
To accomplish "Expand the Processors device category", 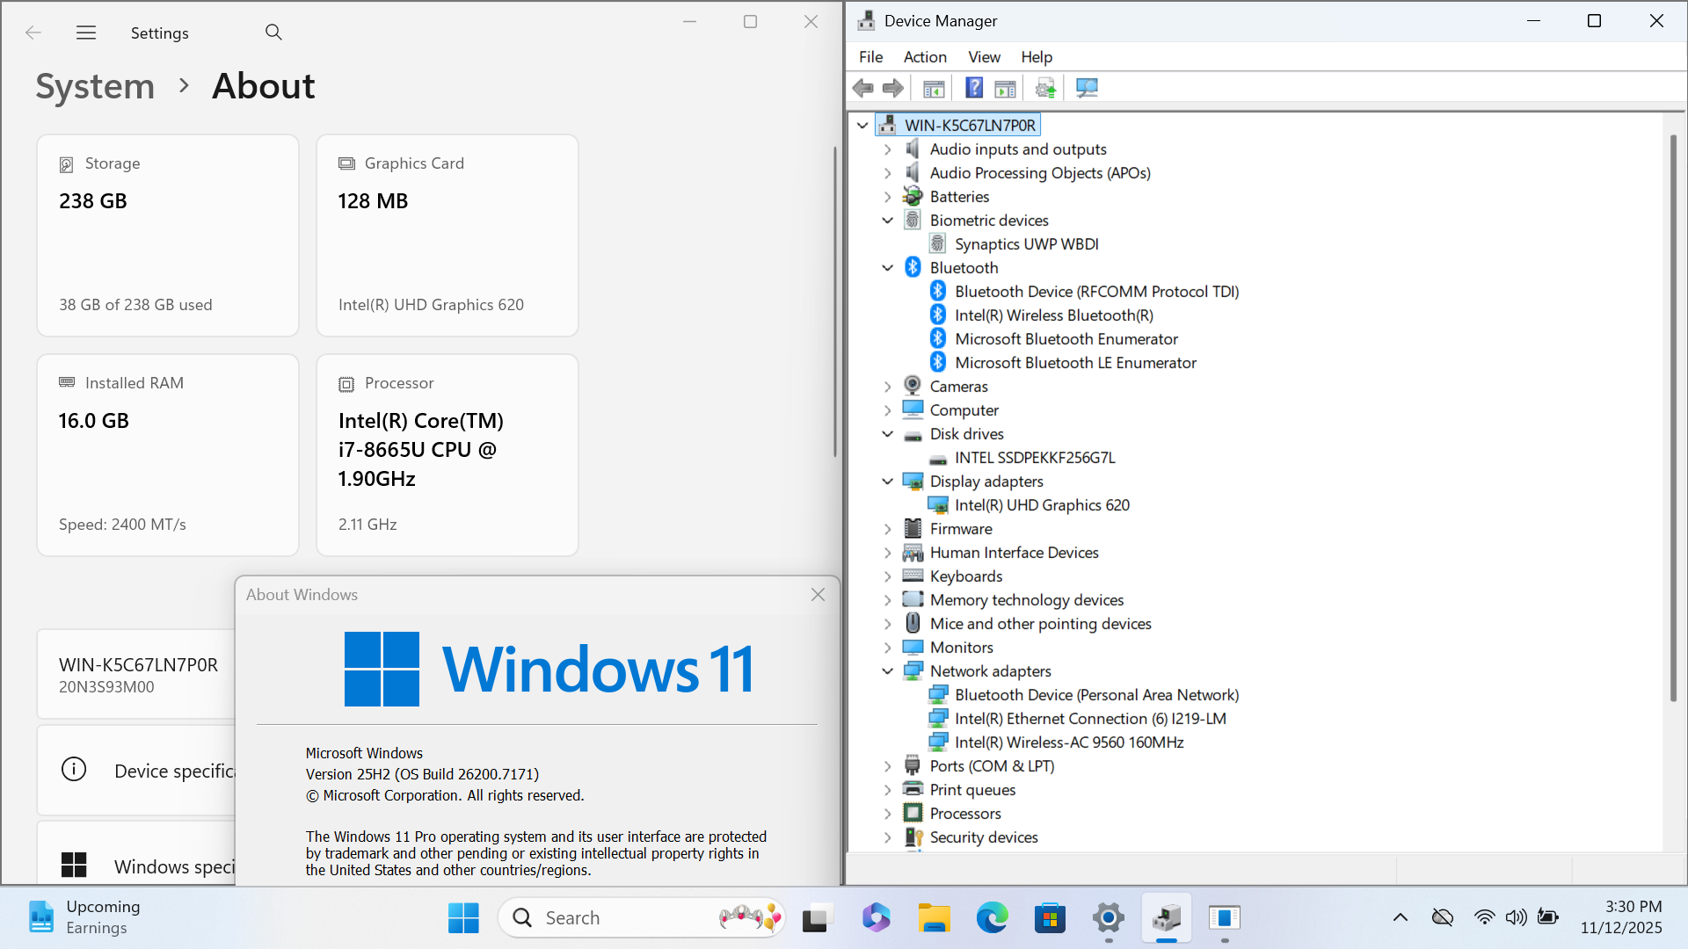I will (888, 814).
